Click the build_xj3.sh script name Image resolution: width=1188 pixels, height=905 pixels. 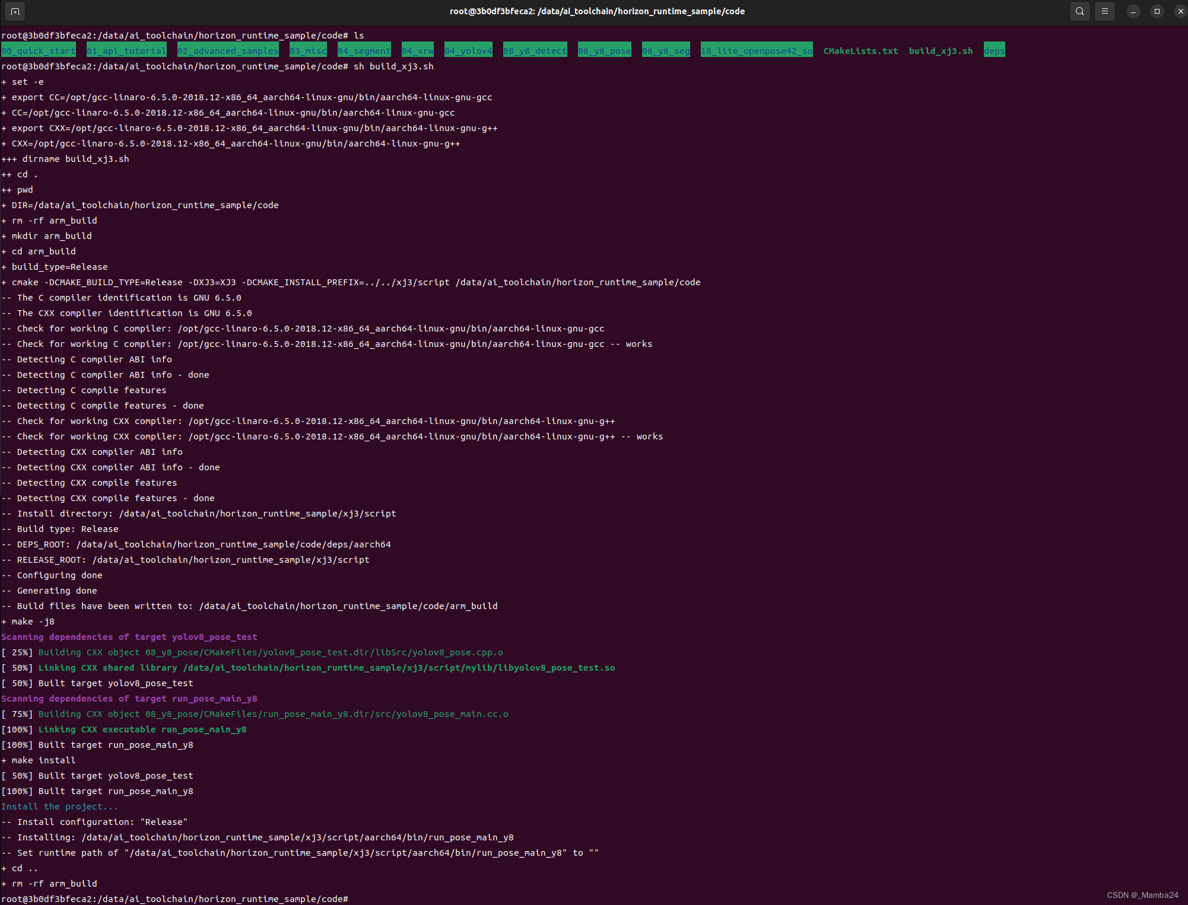pyautogui.click(x=941, y=50)
